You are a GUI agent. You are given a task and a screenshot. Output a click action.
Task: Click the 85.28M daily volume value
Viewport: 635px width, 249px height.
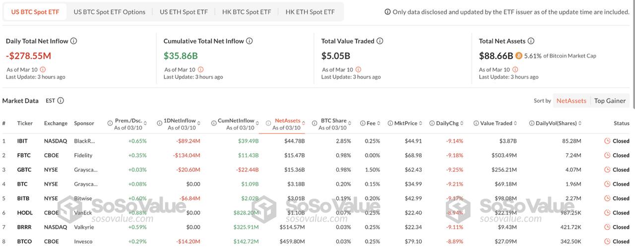coord(571,141)
